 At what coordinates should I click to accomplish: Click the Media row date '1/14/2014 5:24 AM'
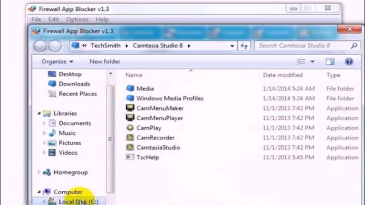pos(289,89)
